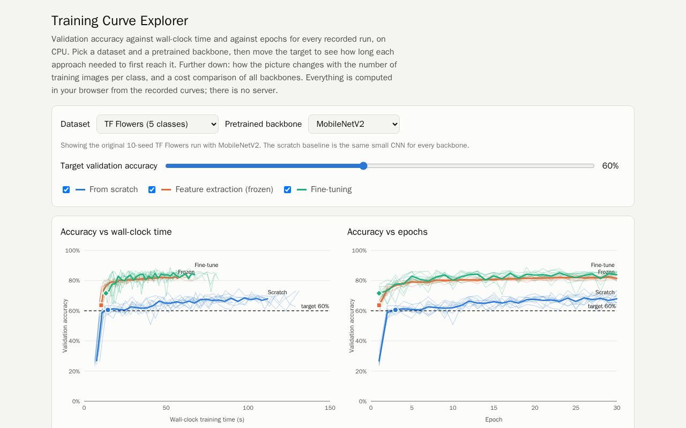Click the Target validation accuracy slider thumb
Screen dimensions: 686x428
click(x=363, y=166)
